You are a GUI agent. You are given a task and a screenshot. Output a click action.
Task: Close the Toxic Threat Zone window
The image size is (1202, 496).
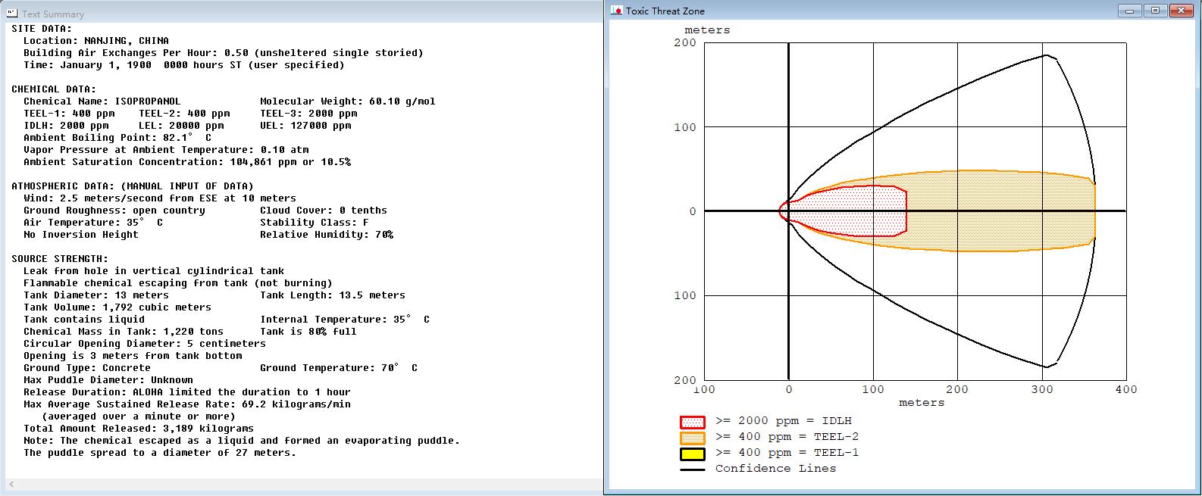tap(1182, 11)
